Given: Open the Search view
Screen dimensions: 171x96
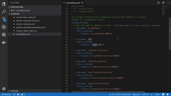Looking at the screenshot, I should [x=4, y=11].
